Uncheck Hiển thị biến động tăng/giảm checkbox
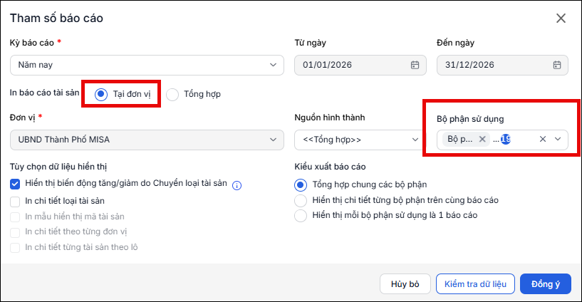Screen dimensions: 582x302 pyautogui.click(x=15, y=184)
